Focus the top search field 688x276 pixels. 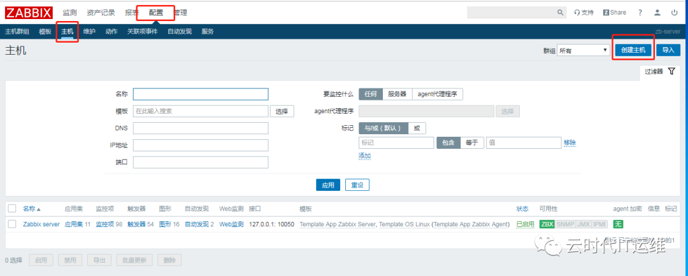pos(512,13)
